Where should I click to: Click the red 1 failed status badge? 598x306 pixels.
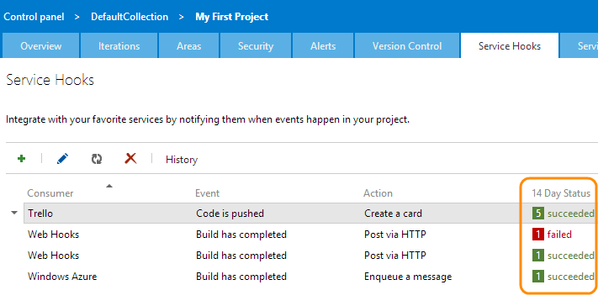point(538,235)
